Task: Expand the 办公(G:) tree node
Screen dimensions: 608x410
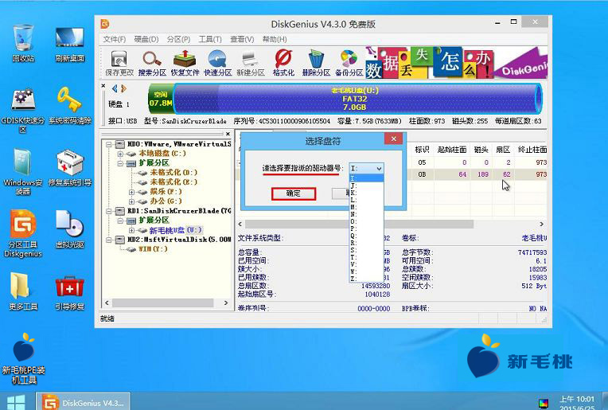Action: click(131, 201)
